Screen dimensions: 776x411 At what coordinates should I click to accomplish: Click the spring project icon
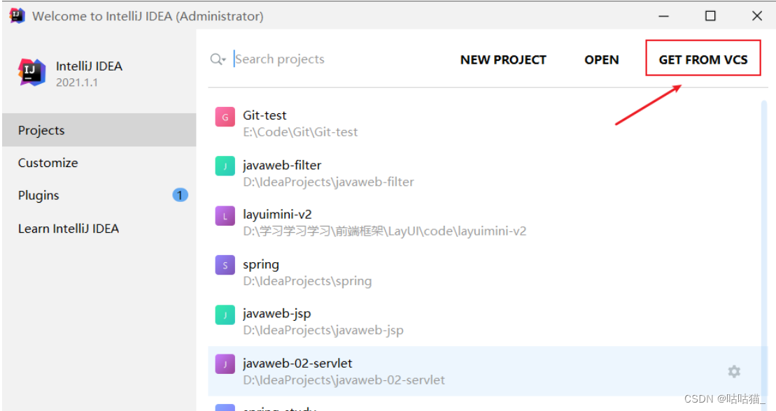[225, 265]
